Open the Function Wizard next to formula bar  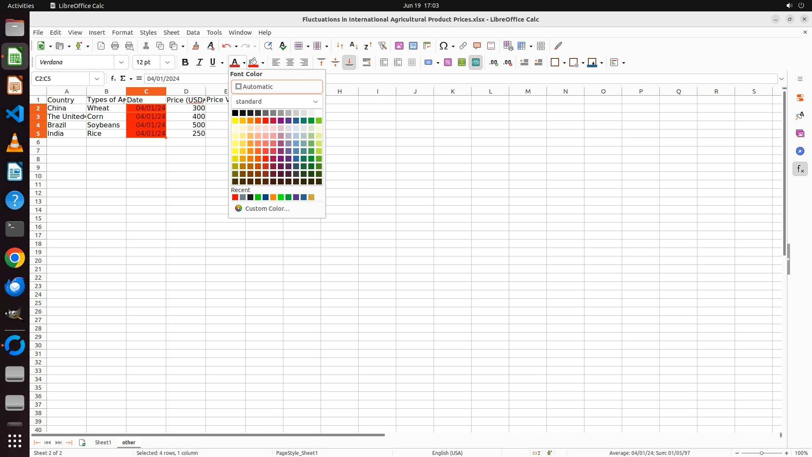point(113,78)
